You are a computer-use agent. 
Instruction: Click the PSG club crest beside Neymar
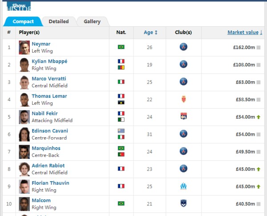183,47
